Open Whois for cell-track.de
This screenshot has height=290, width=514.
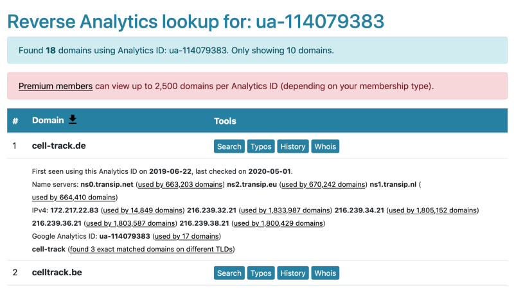(325, 146)
